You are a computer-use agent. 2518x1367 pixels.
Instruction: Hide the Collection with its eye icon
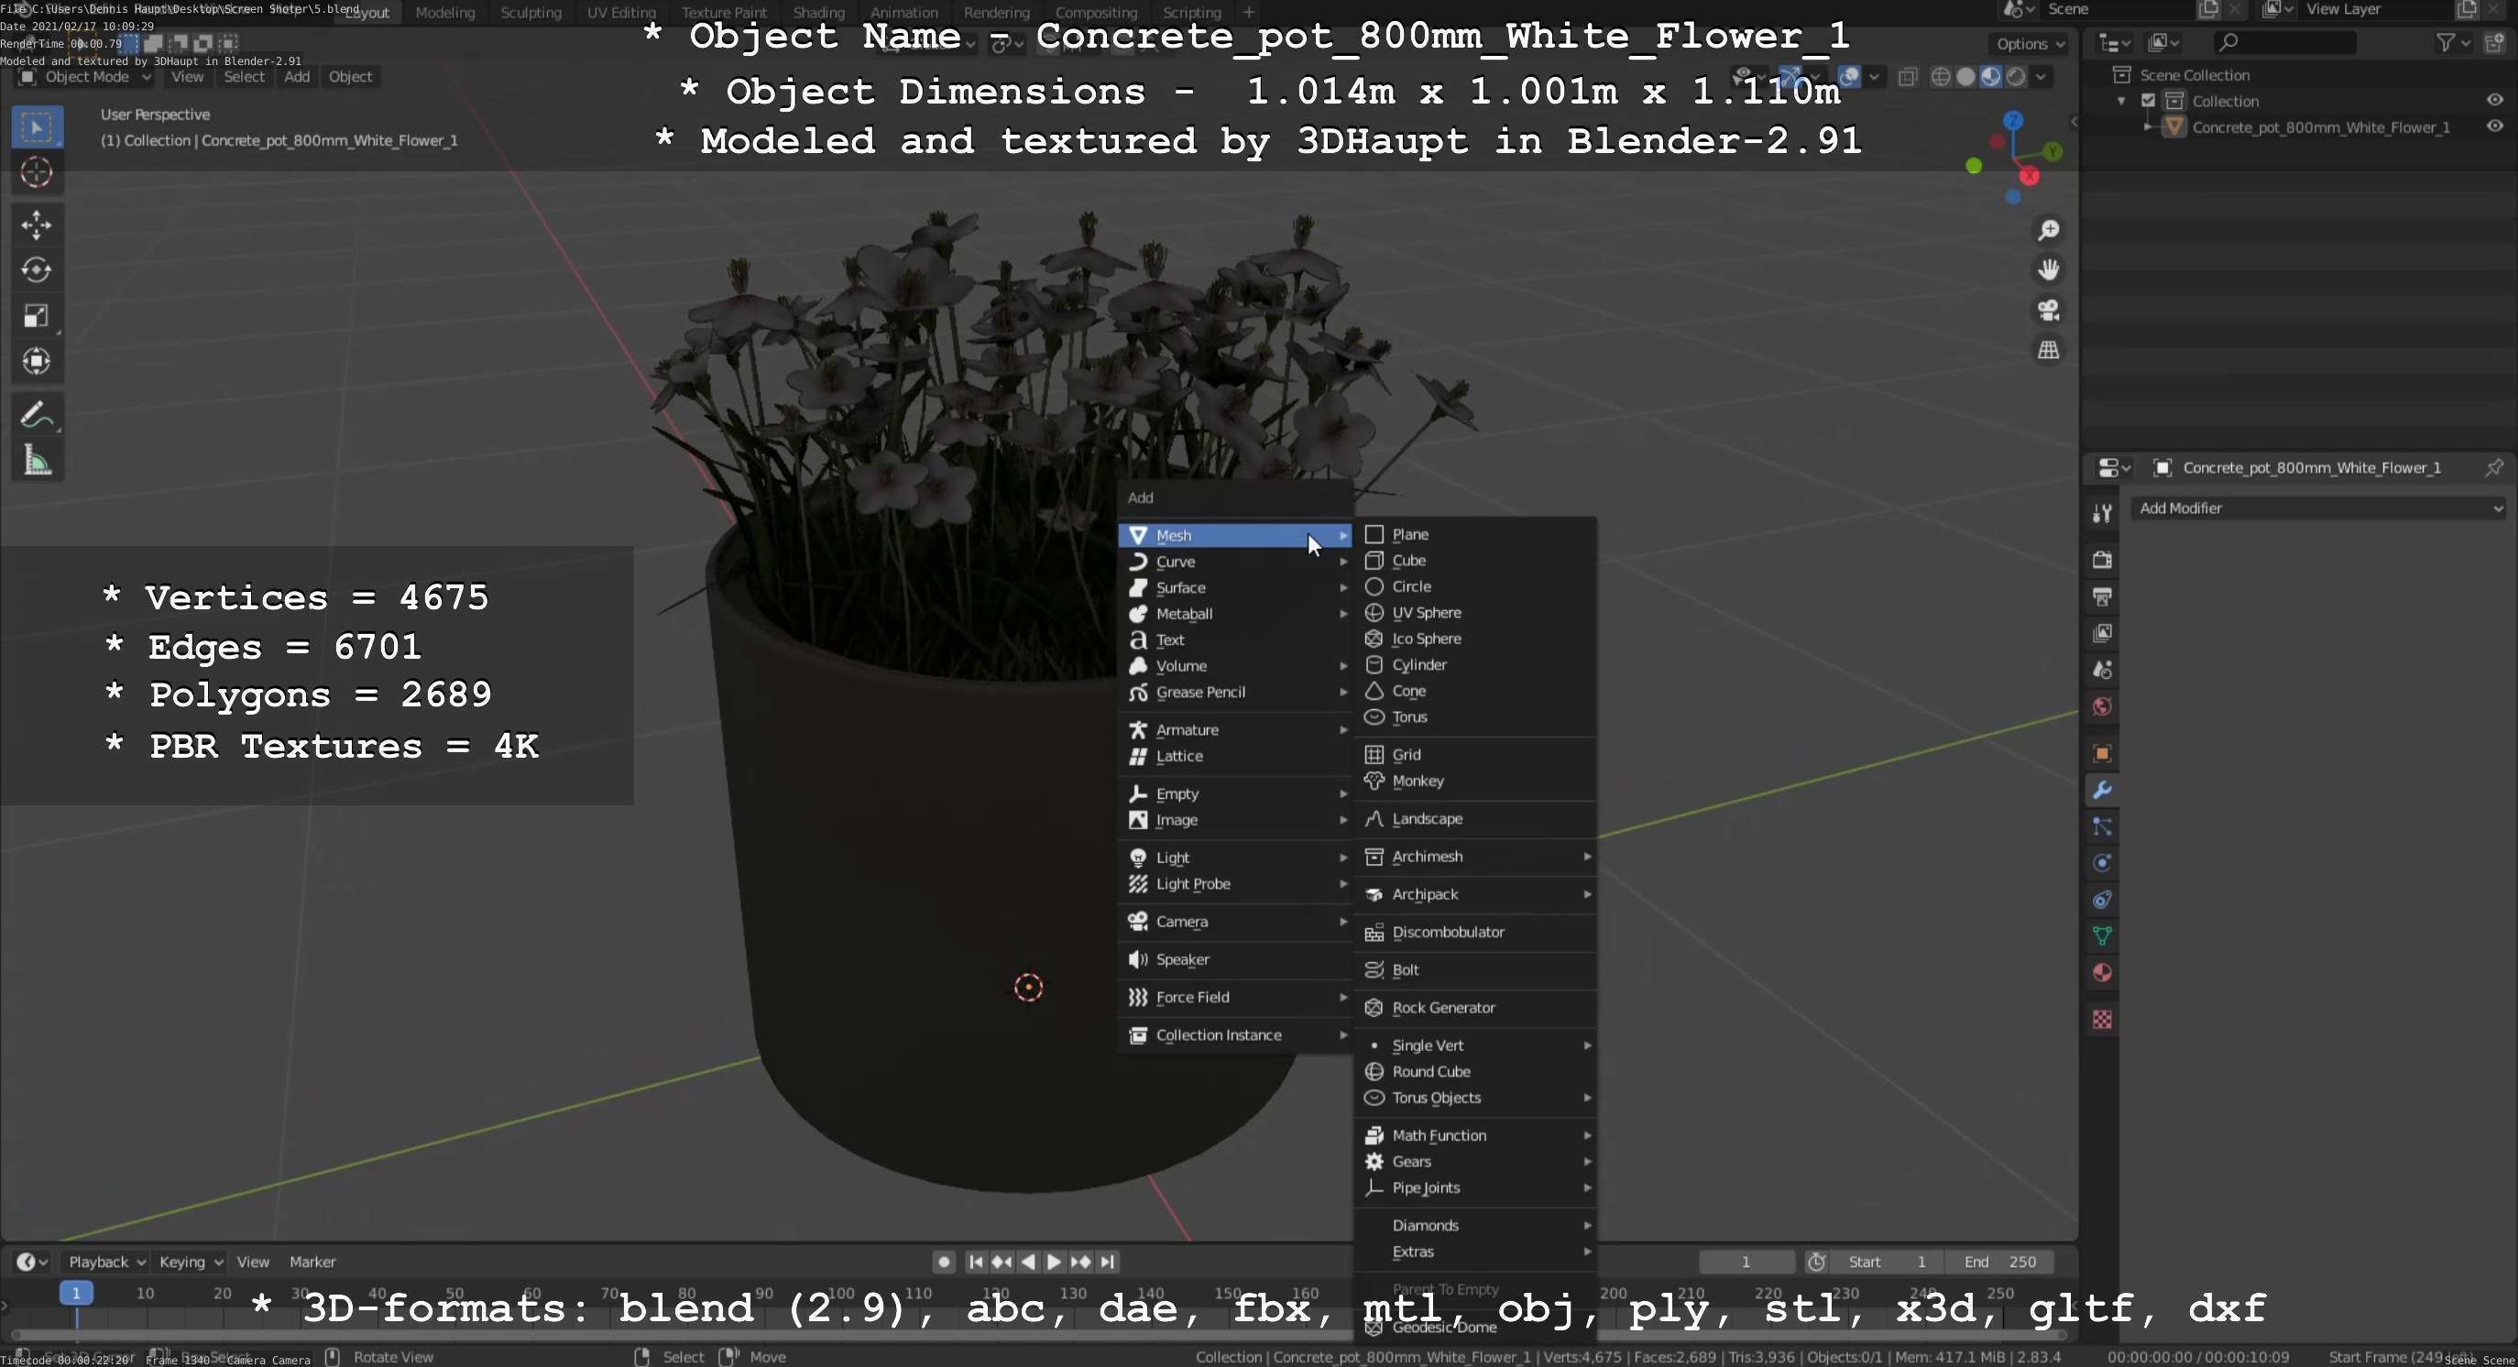pyautogui.click(x=2494, y=101)
